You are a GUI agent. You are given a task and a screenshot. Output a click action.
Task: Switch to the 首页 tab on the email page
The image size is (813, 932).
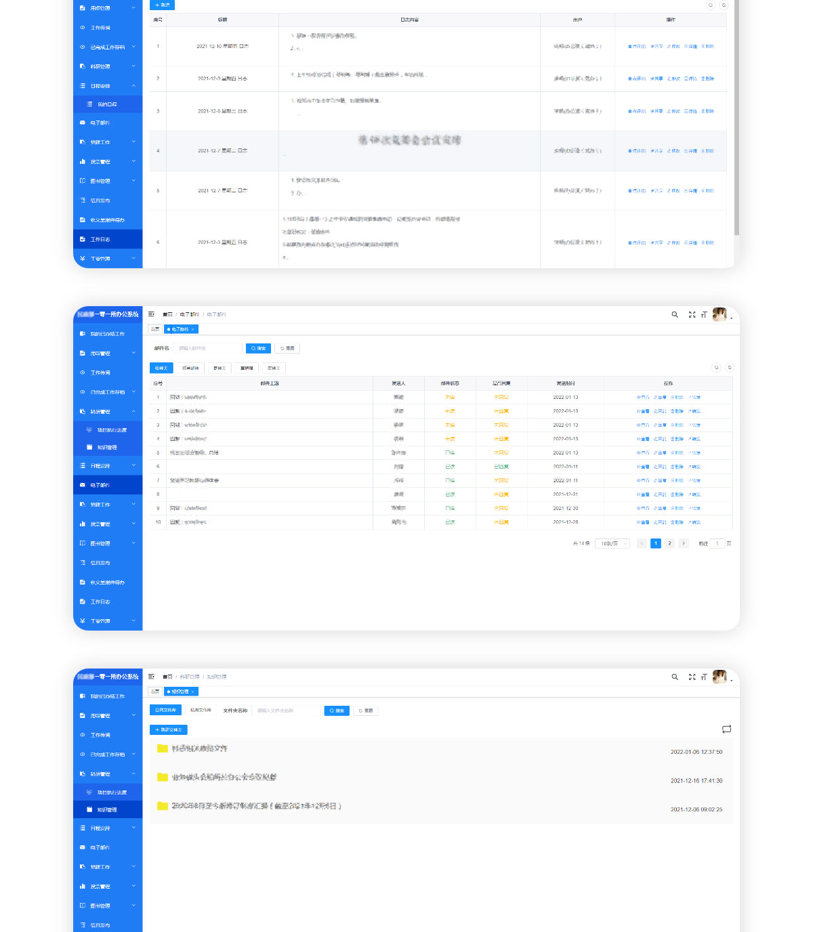click(155, 329)
